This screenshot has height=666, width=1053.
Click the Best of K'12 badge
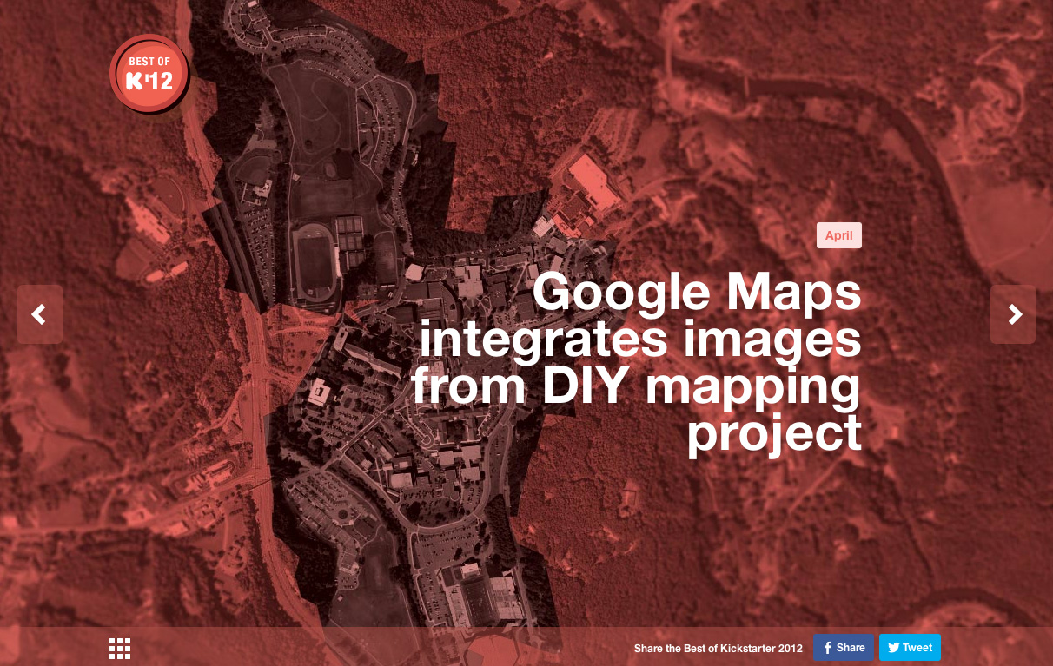click(x=149, y=74)
